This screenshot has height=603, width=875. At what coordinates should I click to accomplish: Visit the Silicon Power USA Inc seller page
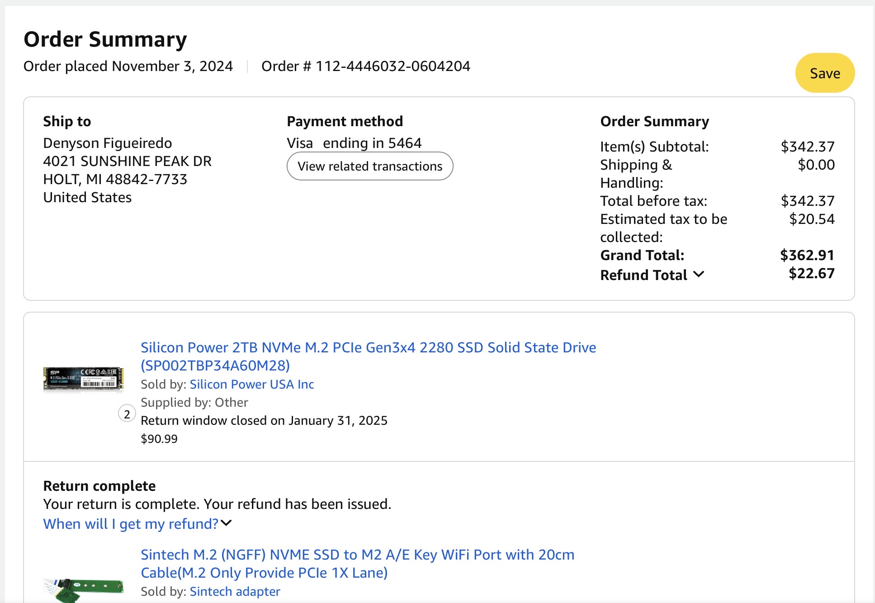pos(251,385)
